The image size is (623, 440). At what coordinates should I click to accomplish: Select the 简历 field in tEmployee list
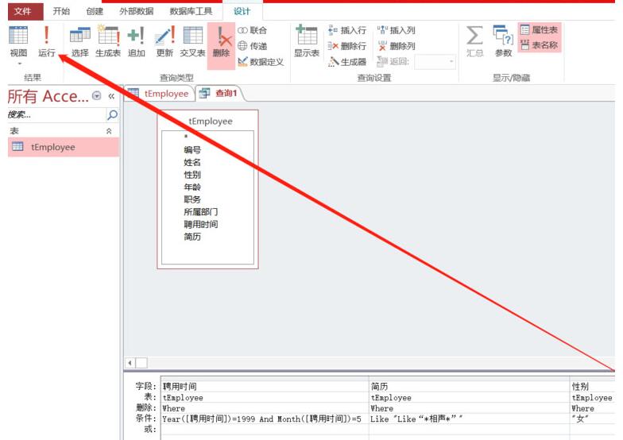point(192,237)
